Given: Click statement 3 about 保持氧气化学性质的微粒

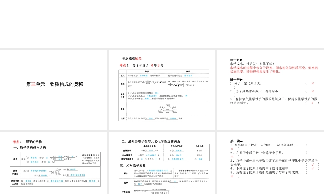Looking at the screenshot, I should pos(273,101).
